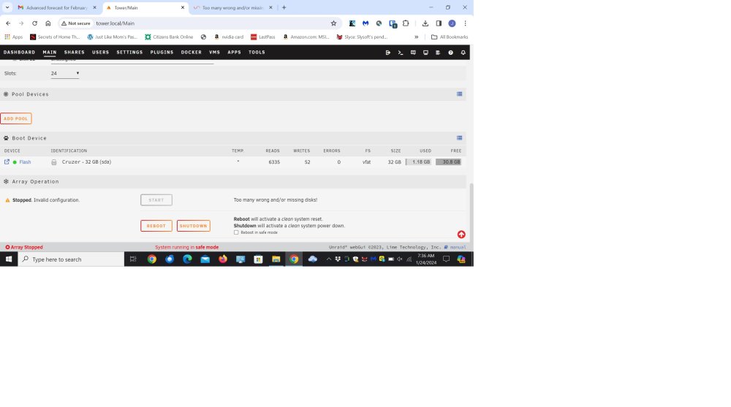
Task: Toggle Pool Devices list view icon
Action: pyautogui.click(x=459, y=94)
